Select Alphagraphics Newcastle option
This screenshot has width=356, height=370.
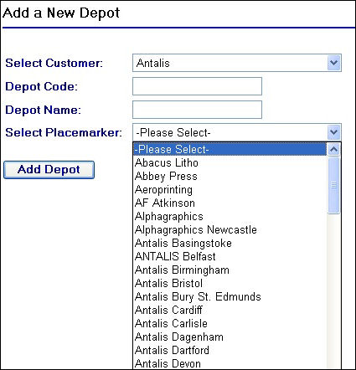pyautogui.click(x=230, y=229)
